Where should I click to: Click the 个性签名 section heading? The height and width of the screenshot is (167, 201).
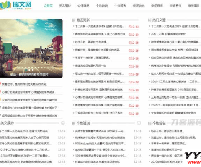159,123
